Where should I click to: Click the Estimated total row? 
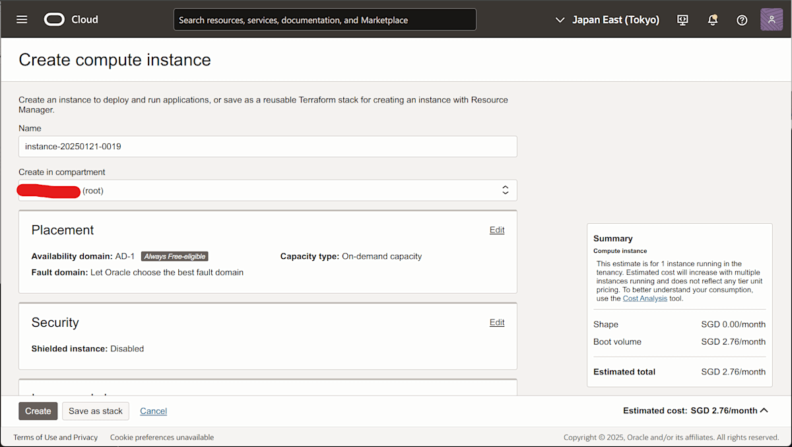679,372
